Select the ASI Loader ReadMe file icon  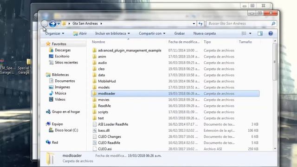[95, 124]
